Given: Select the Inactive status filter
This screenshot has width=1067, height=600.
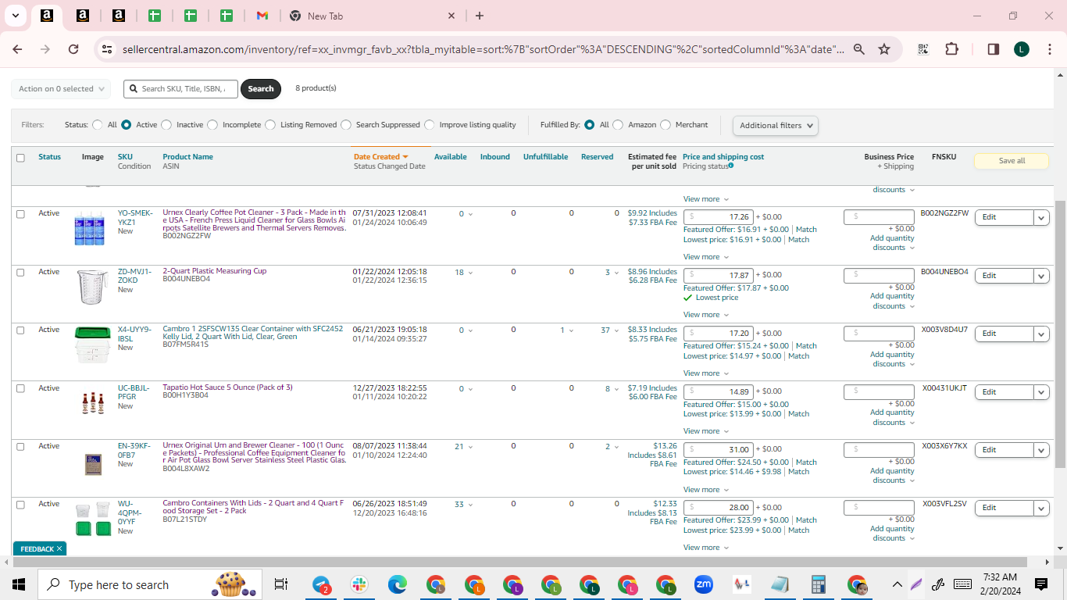Looking at the screenshot, I should pos(166,125).
